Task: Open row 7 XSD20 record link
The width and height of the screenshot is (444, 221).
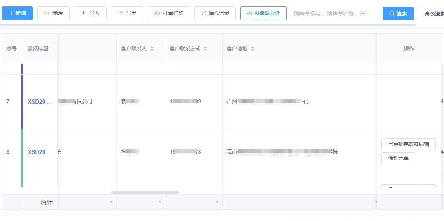Action: (39, 102)
